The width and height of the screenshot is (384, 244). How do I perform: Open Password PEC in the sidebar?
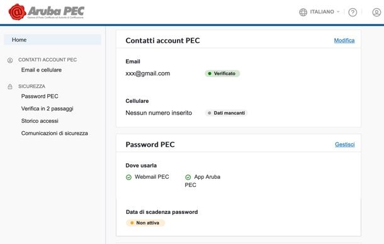(40, 97)
